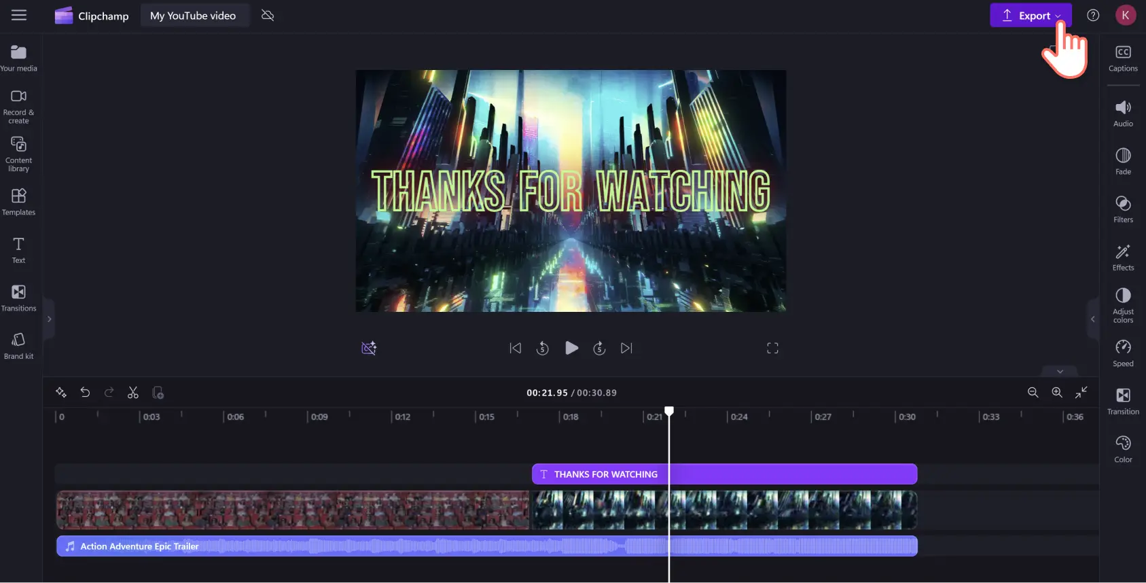Open the Filters panel
This screenshot has height=583, width=1146.
click(x=1123, y=209)
